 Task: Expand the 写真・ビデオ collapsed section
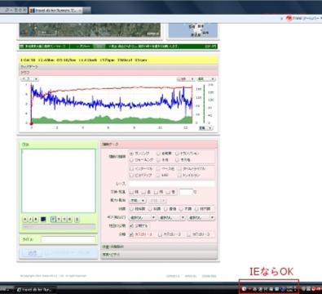click(159, 254)
